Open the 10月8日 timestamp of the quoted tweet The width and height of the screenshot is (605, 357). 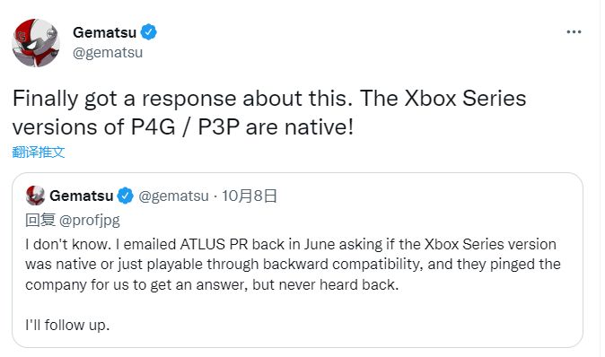point(250,196)
